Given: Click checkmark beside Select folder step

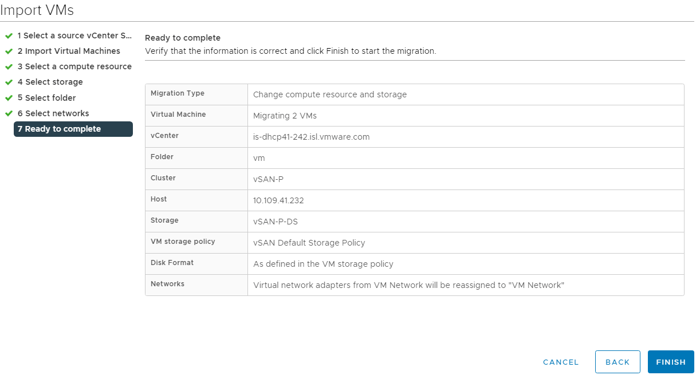Looking at the screenshot, I should click(x=9, y=98).
